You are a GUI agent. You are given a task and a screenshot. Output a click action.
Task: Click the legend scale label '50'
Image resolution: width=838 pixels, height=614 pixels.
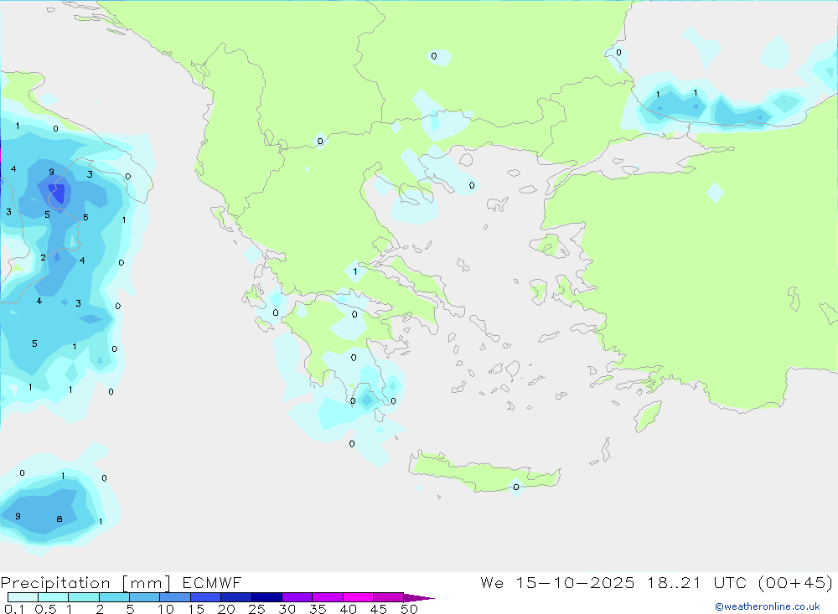(x=410, y=609)
